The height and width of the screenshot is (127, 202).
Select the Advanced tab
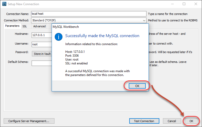pyautogui.click(x=39, y=26)
